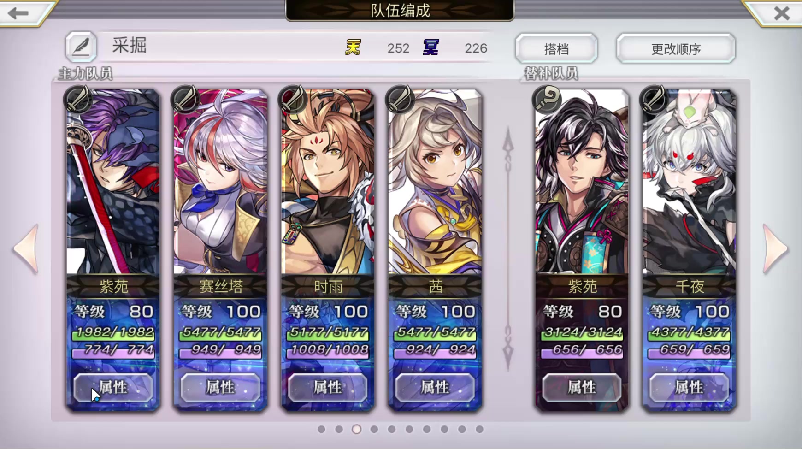
Task: Click the sword weapon icon on 千夜's card
Action: pyautogui.click(x=654, y=99)
